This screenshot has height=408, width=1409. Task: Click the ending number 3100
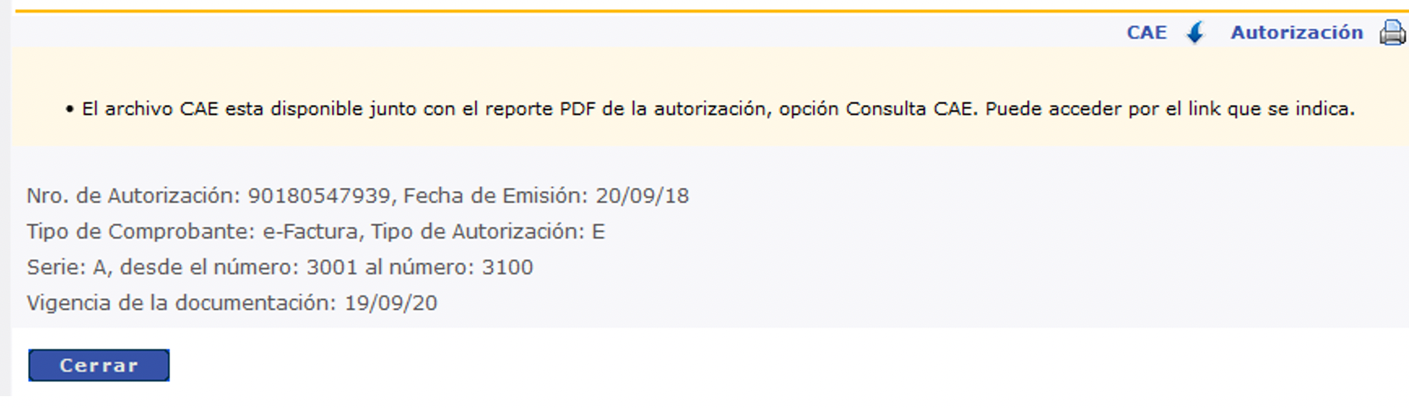click(507, 267)
